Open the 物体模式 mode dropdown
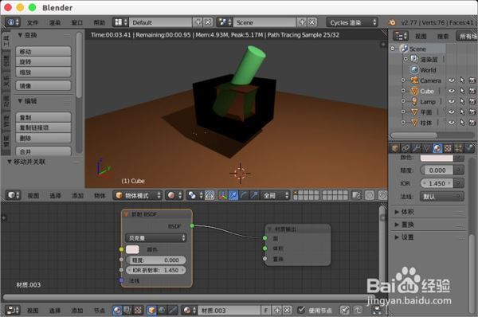The width and height of the screenshot is (478, 317). click(x=138, y=195)
